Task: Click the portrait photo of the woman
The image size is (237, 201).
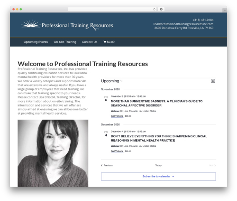Action: click(53, 153)
